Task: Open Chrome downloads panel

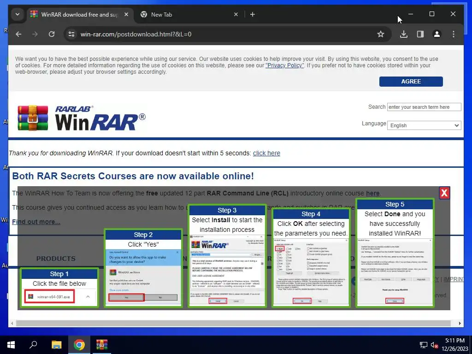Action: (x=404, y=34)
